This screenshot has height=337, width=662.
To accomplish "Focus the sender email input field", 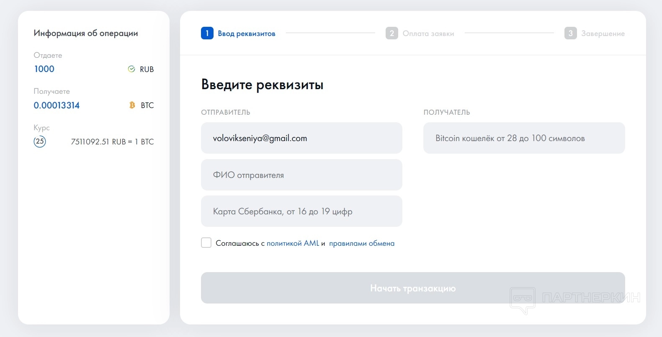I will (x=301, y=138).
